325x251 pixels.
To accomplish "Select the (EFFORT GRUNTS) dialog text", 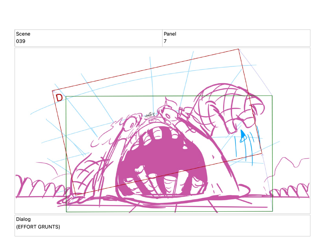I will [x=38, y=227].
